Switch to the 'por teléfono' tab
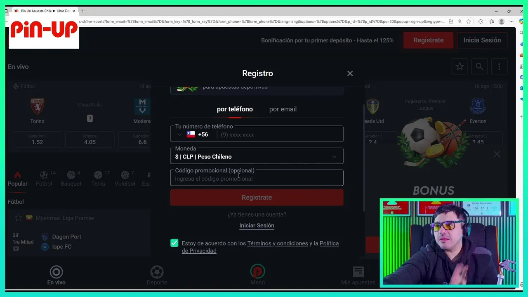The width and height of the screenshot is (528, 297). pyautogui.click(x=235, y=109)
